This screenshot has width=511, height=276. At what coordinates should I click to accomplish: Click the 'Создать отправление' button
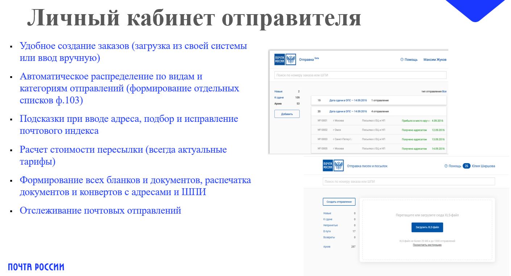click(x=339, y=202)
